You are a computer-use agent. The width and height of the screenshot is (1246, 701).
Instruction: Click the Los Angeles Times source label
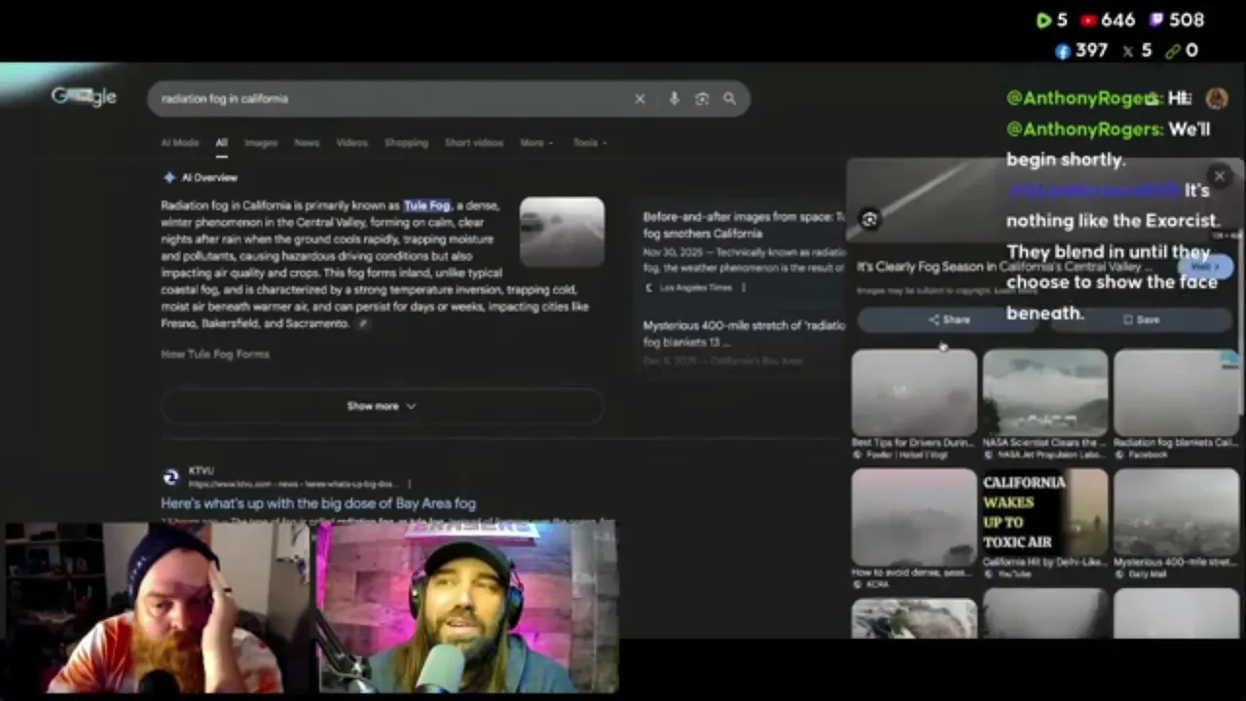[695, 288]
